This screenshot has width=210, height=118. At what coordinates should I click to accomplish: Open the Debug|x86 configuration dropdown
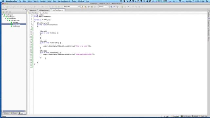(72, 7)
